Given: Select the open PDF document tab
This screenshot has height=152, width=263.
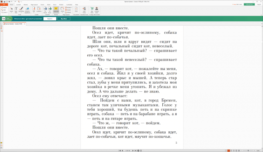Looking at the screenshot, I should point(14,24).
